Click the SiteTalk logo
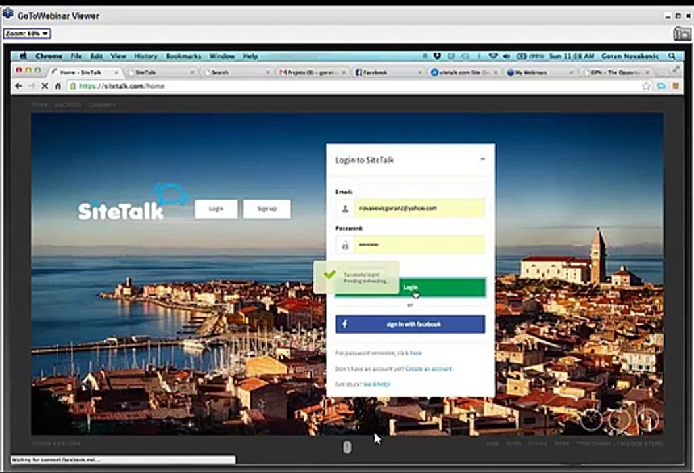The image size is (694, 473). 133,202
